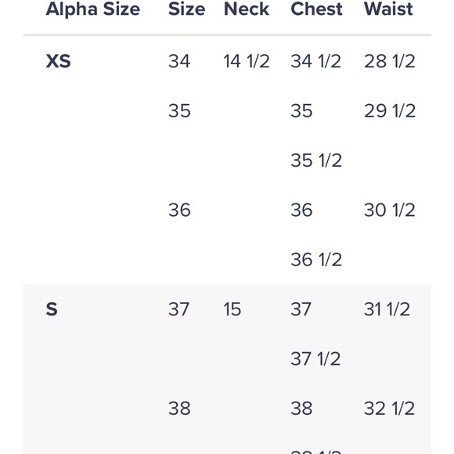Click neck value 14 1/2

(247, 61)
